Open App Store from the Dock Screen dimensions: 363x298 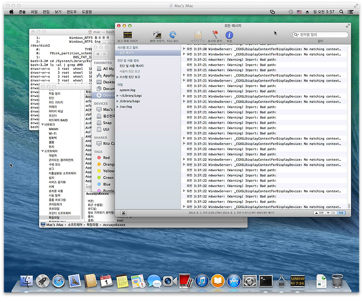(x=234, y=281)
